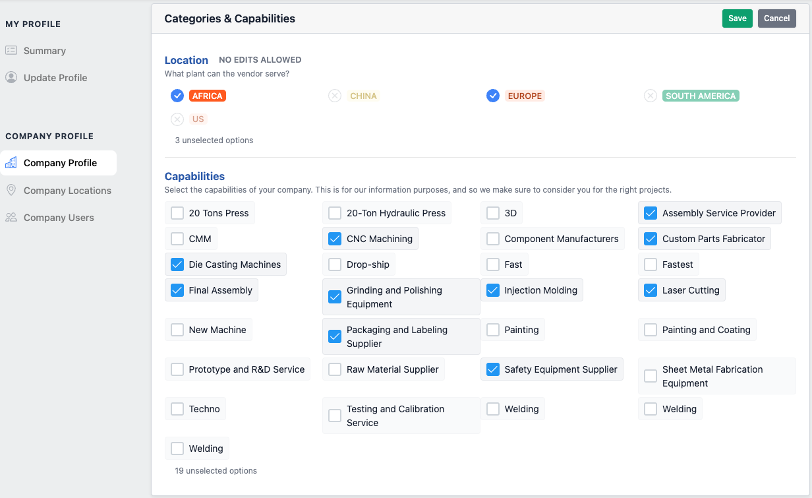Click the blue check circle beside Europe

[492, 96]
